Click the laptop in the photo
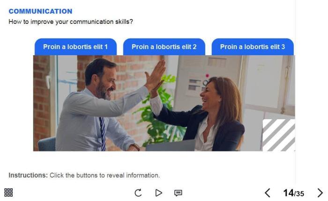This screenshot has height=201, width=328. pyautogui.click(x=171, y=146)
